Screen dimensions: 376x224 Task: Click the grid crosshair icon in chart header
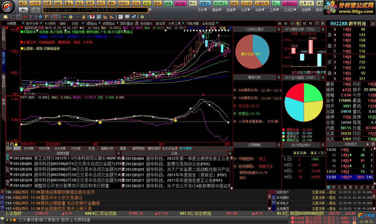coord(292,23)
